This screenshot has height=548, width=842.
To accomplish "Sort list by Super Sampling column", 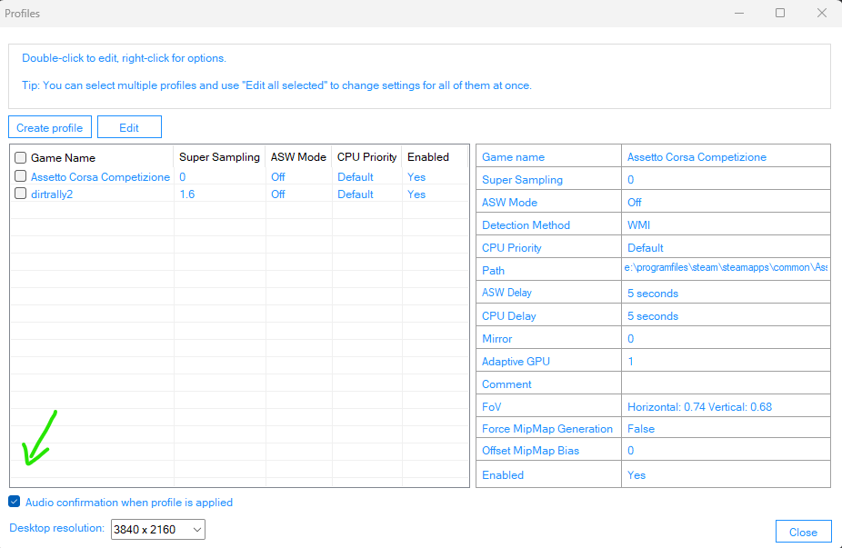I will point(219,157).
